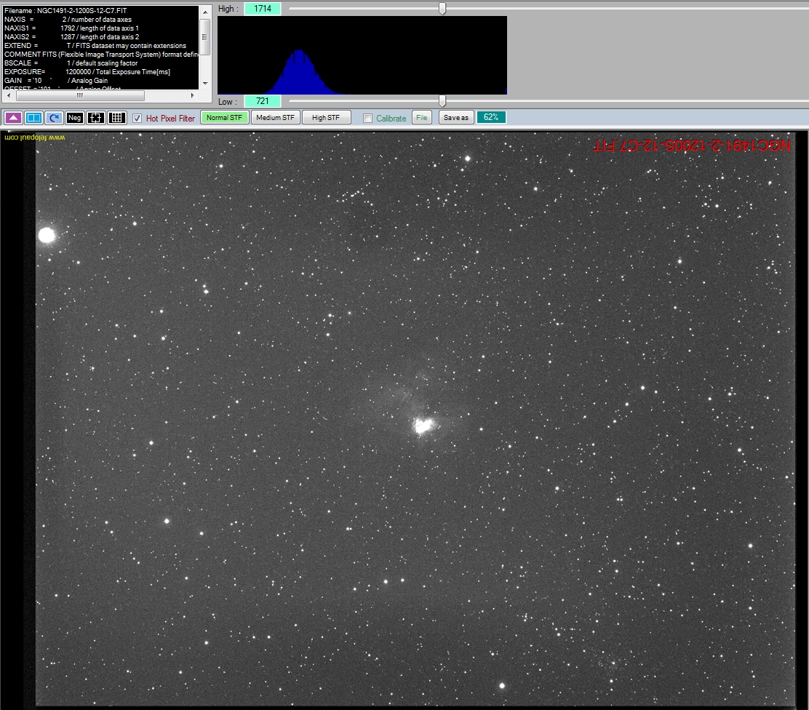Enable the Calibrate checkbox
The height and width of the screenshot is (710, 809).
368,118
